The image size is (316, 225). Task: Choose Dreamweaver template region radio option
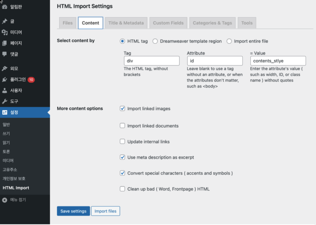[x=155, y=41]
